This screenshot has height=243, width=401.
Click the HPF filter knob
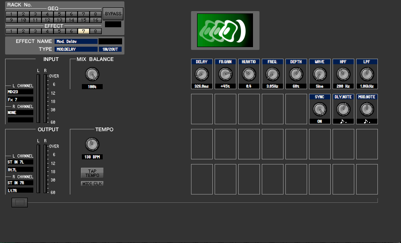point(343,74)
